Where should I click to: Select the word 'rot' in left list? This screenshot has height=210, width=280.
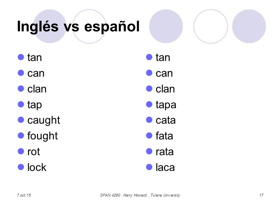pyautogui.click(x=34, y=152)
